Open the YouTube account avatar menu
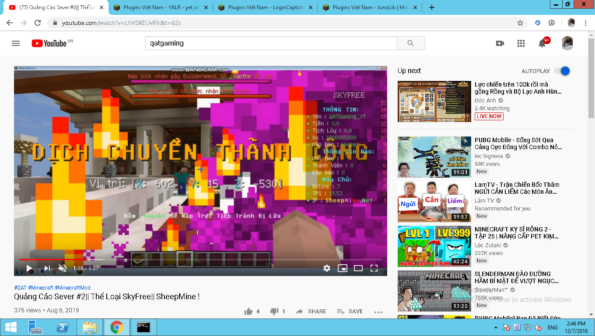This screenshot has width=595, height=336. [567, 43]
